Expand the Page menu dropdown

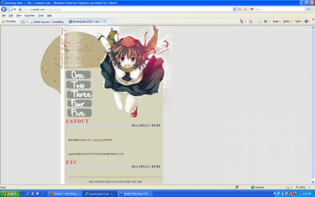pyautogui.click(x=276, y=21)
